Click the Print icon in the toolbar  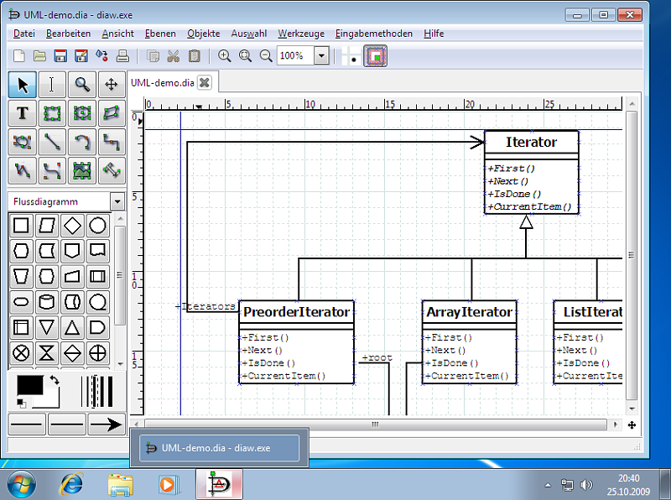(121, 55)
